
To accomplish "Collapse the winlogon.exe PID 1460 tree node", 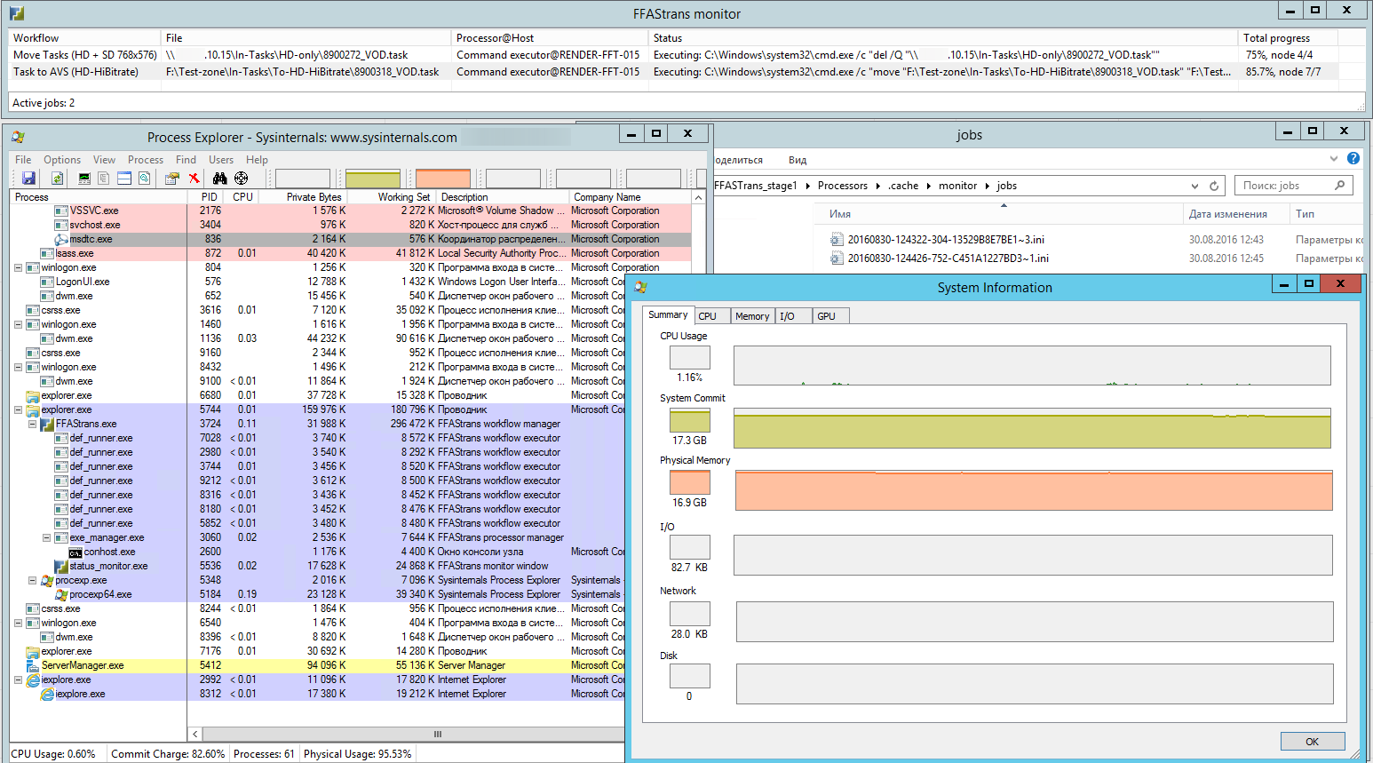I will (x=18, y=324).
